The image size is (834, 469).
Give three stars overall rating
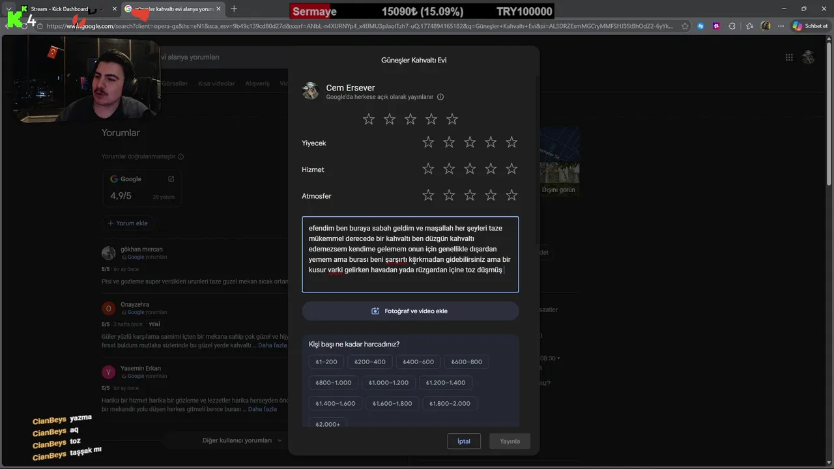410,119
